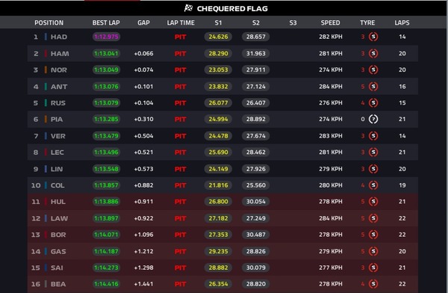This screenshot has width=448, height=293.
Task: Select driver name SAI
Action: point(57,268)
